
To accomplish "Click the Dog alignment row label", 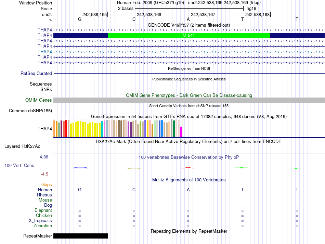I will pyautogui.click(x=48, y=205).
